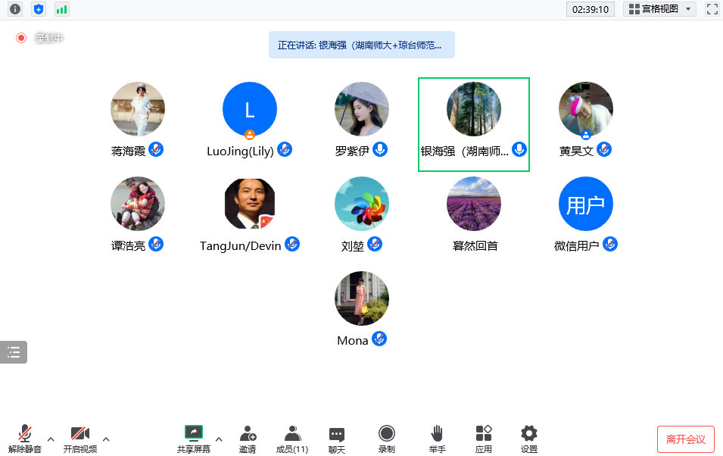
Task: Click the blue security shield icon
Action: pos(39,9)
